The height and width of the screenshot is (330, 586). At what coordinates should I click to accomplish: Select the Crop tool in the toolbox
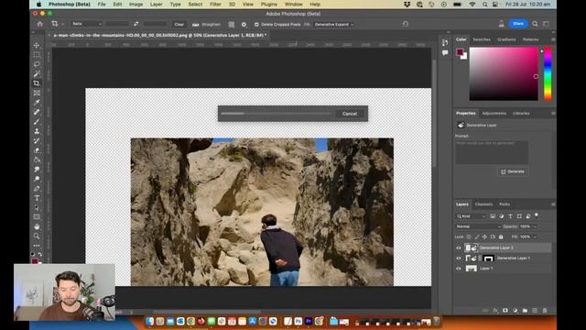(37, 83)
